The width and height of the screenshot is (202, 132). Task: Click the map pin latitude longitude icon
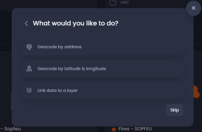click(x=29, y=69)
